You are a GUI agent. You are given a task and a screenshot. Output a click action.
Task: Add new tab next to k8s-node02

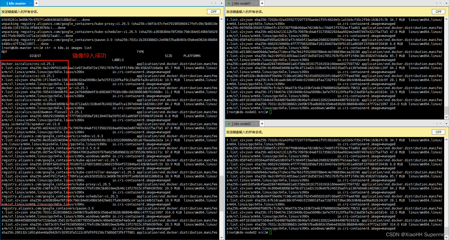[262, 124]
